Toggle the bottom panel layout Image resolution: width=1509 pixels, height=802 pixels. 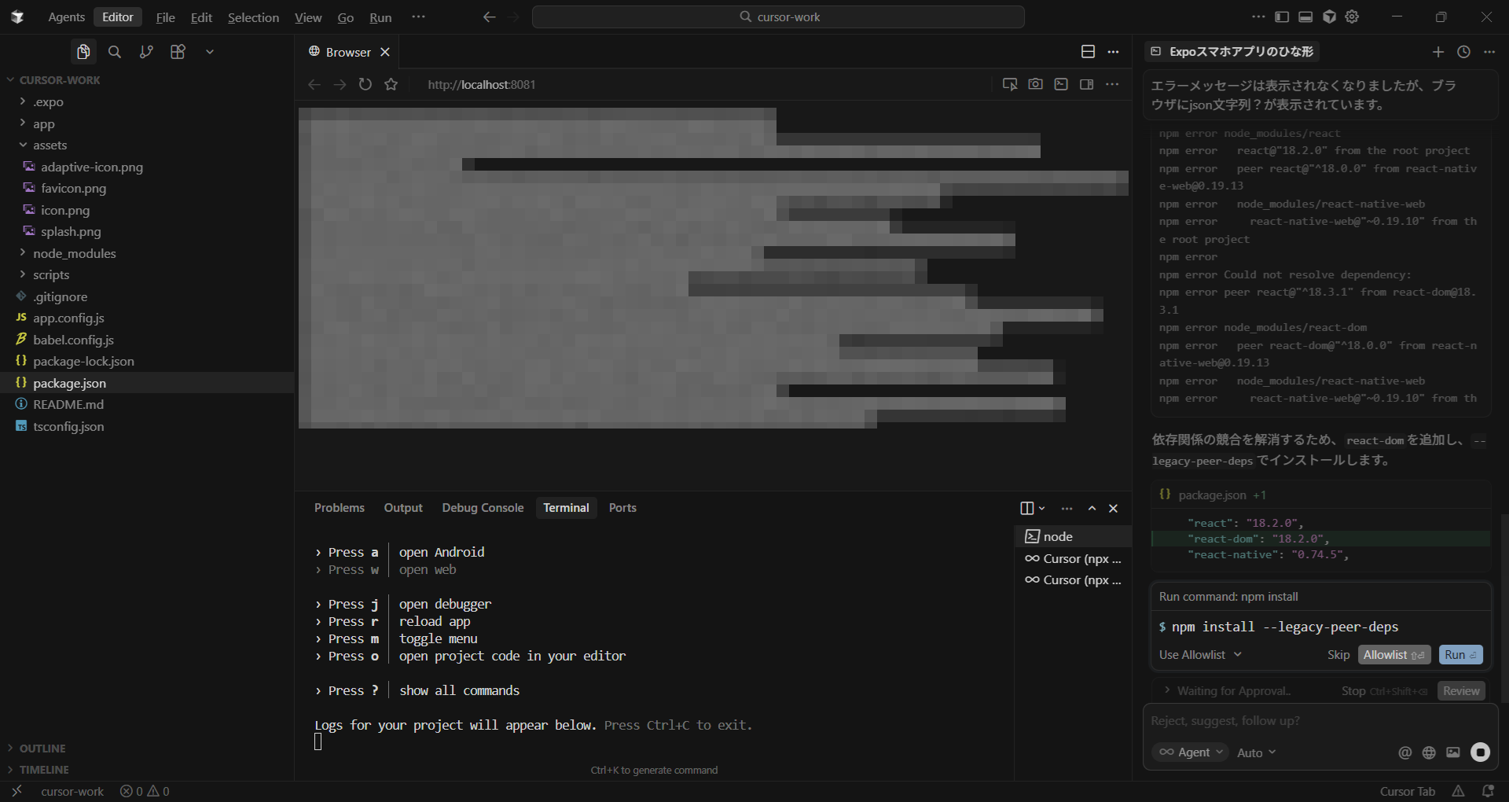coord(1305,17)
